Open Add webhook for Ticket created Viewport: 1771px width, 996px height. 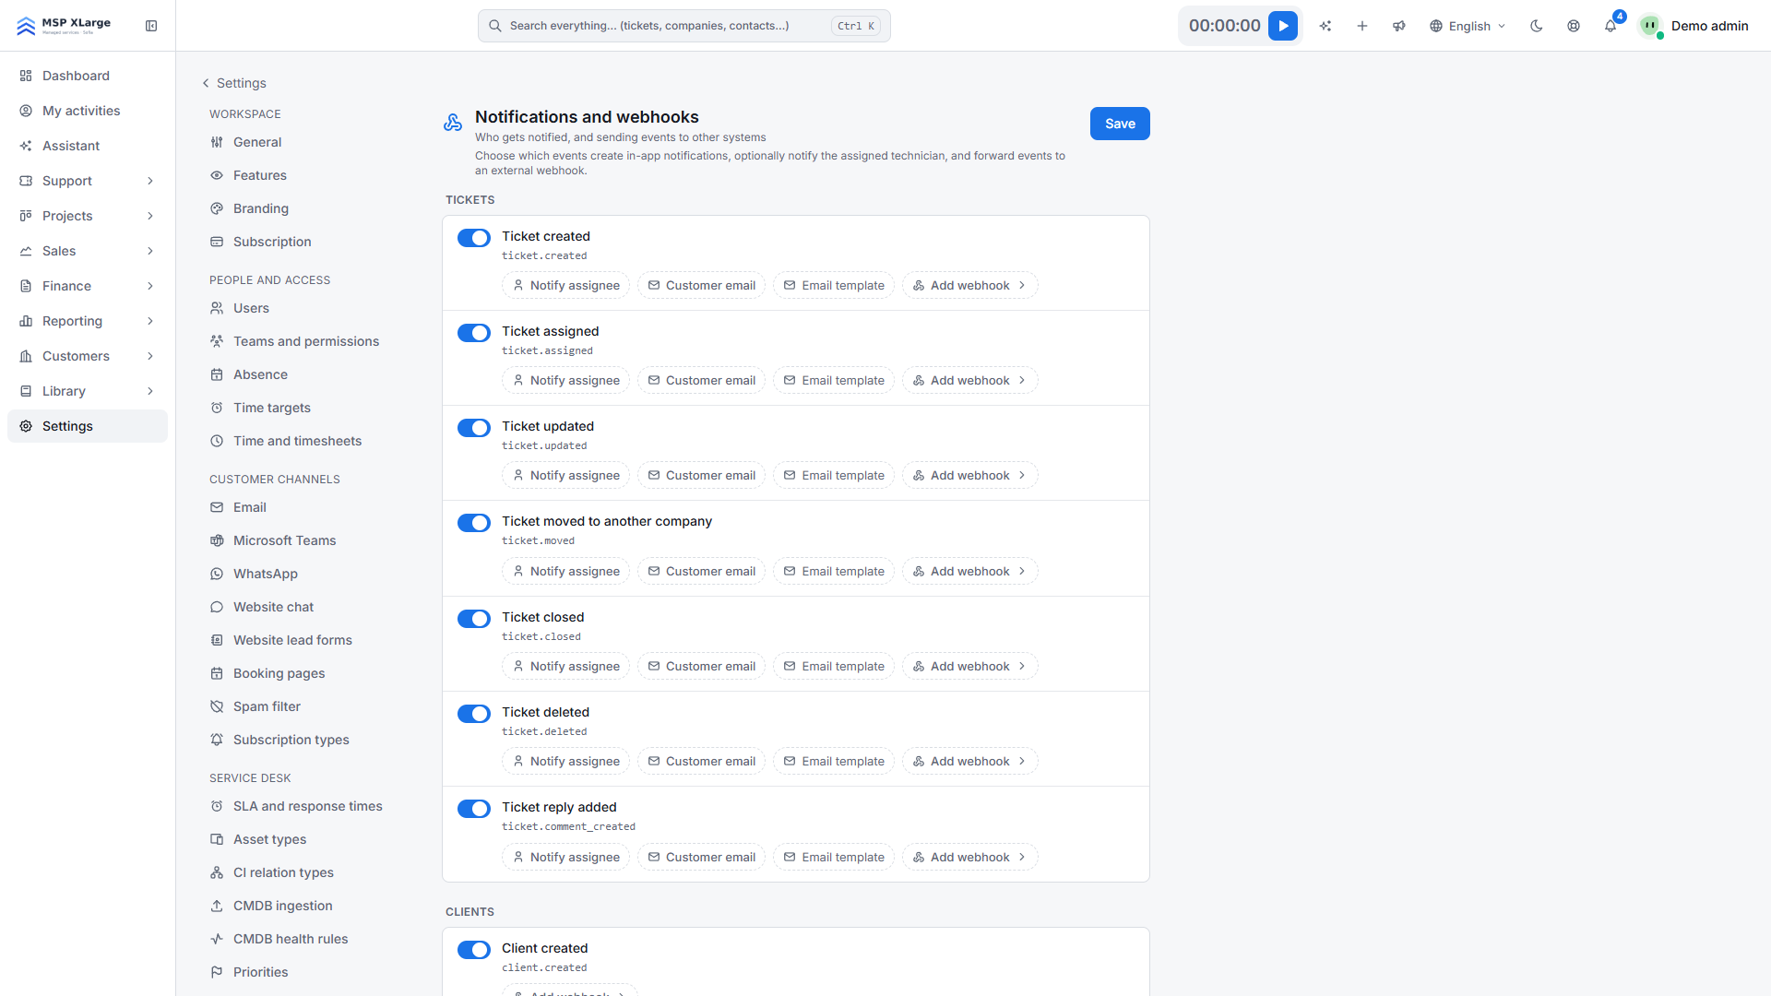click(969, 286)
